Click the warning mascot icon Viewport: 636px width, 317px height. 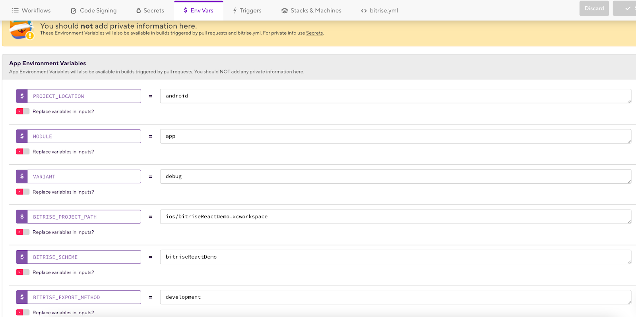point(21,30)
